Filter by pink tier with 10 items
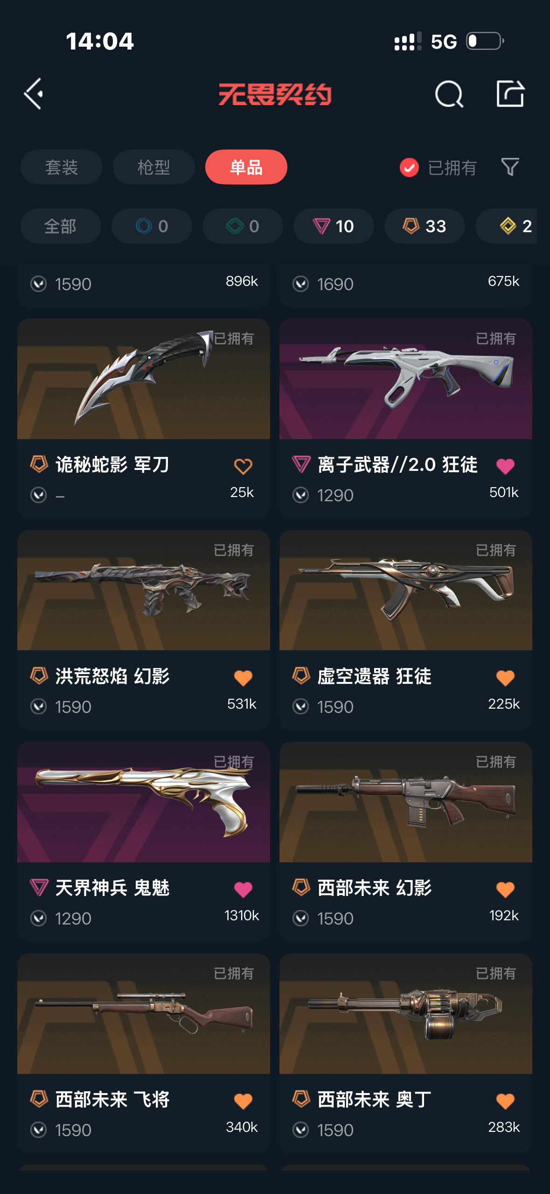Screen dimensions: 550x1194 tap(334, 226)
